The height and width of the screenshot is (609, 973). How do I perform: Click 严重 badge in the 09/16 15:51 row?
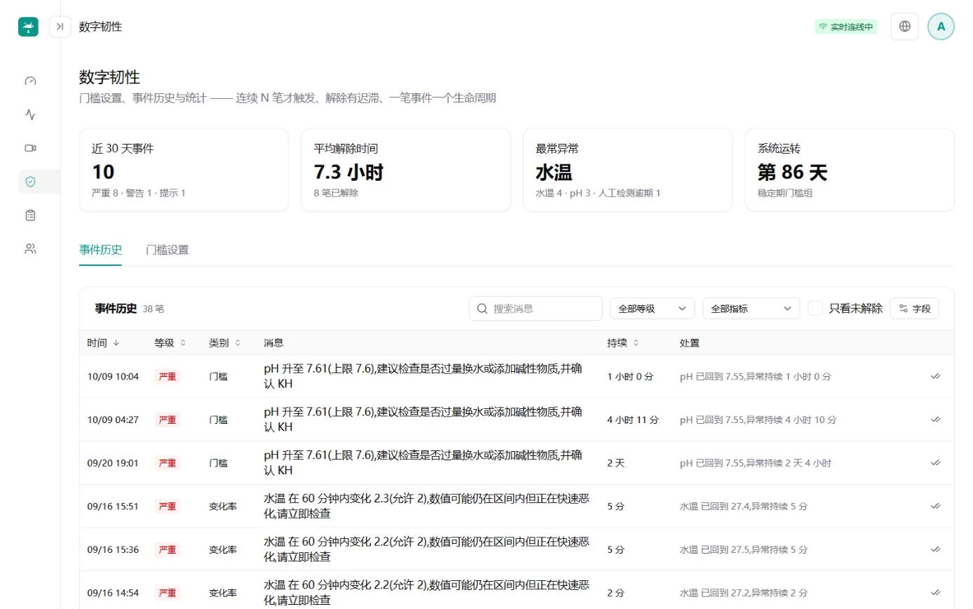point(168,506)
